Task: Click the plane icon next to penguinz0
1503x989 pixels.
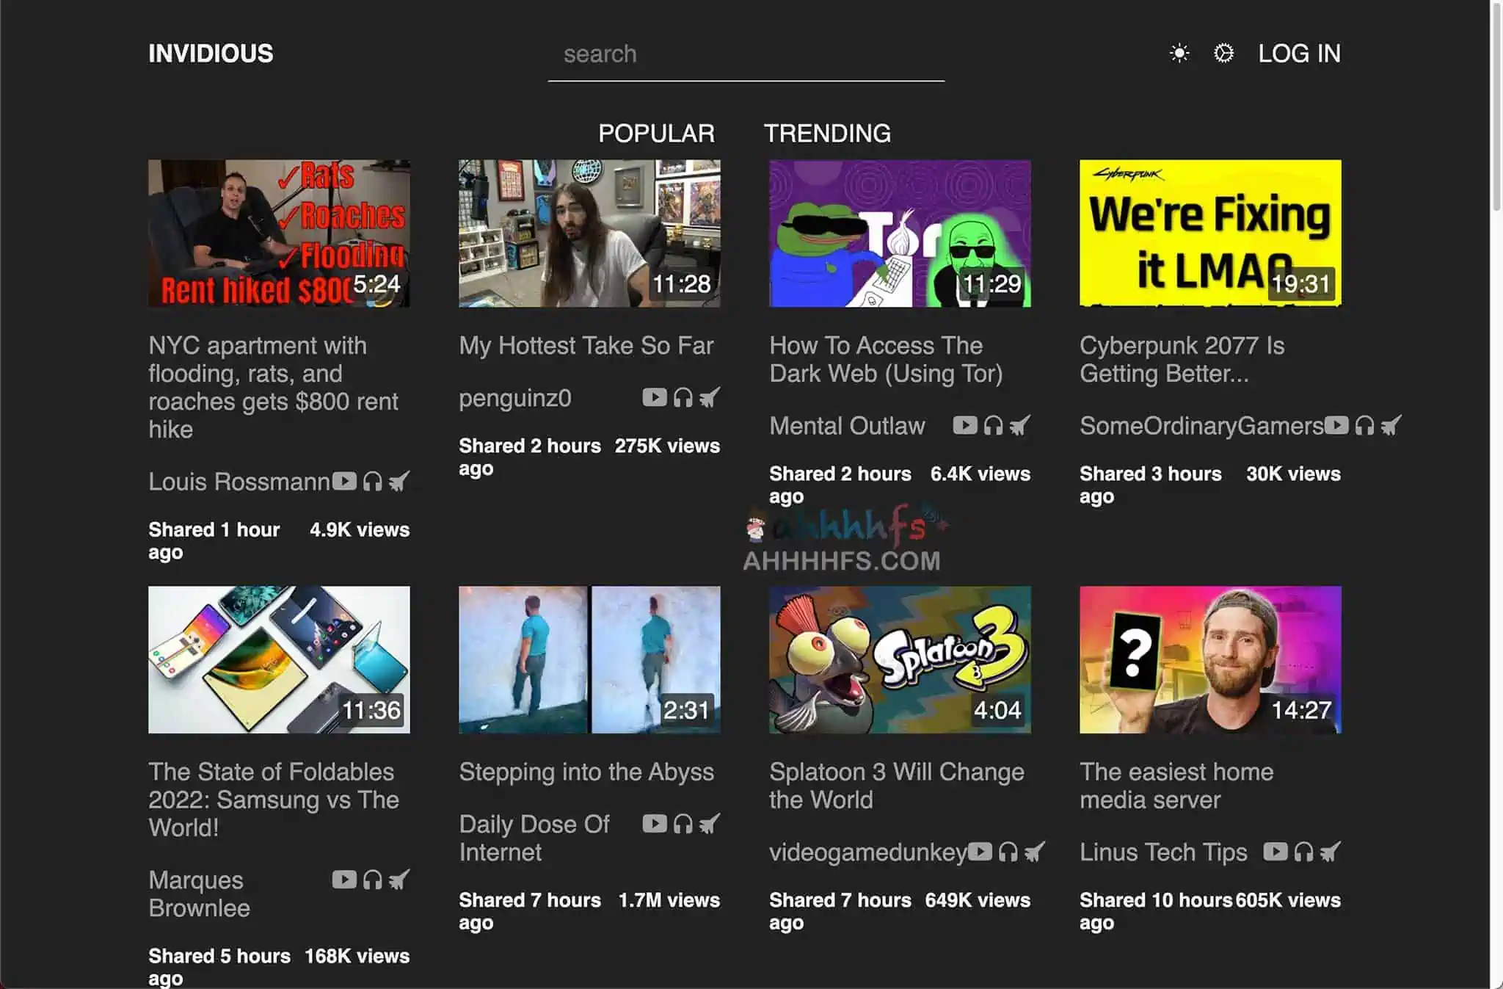Action: [710, 397]
